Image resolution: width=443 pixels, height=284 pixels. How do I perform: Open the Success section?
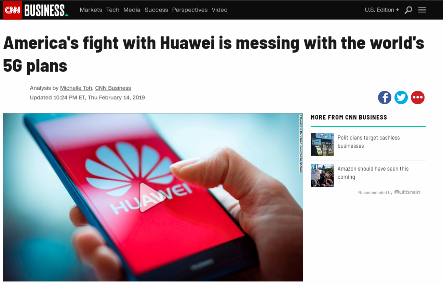(156, 10)
